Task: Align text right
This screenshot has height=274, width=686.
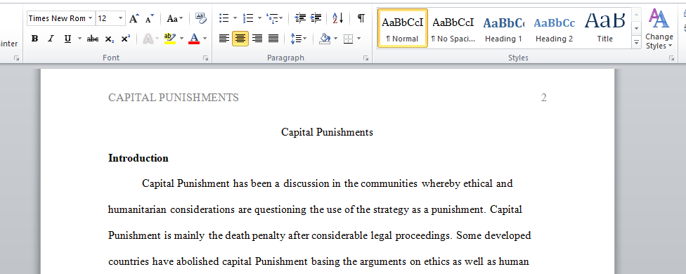Action: pos(257,39)
